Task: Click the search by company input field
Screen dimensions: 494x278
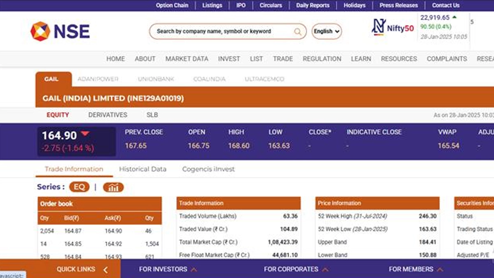Action: [x=222, y=31]
